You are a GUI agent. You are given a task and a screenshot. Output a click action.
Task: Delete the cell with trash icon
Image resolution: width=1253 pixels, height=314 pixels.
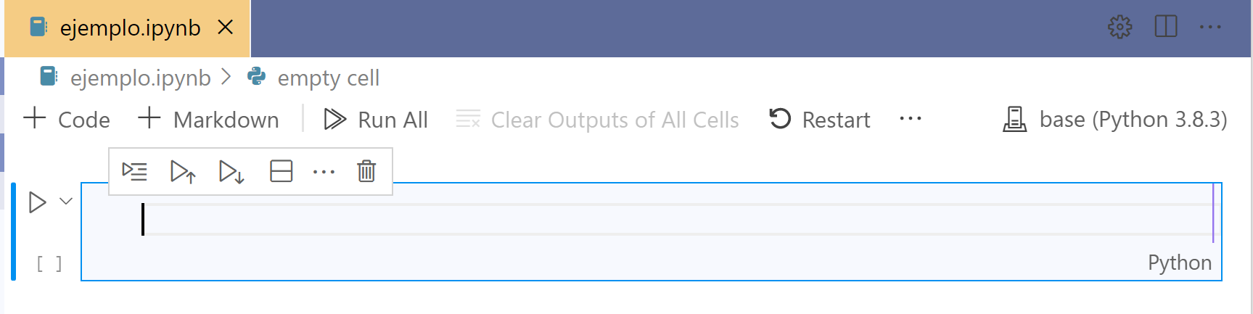[x=366, y=172]
